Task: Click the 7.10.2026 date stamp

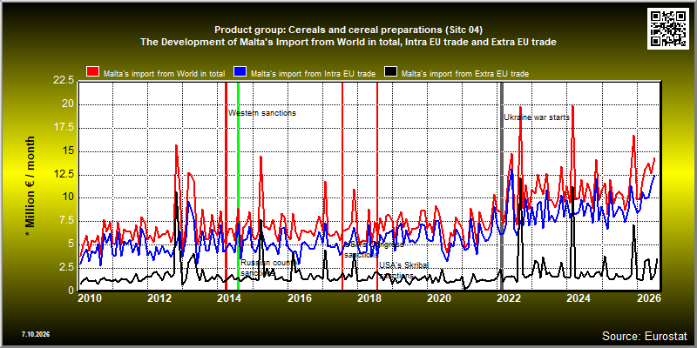Action: point(35,334)
